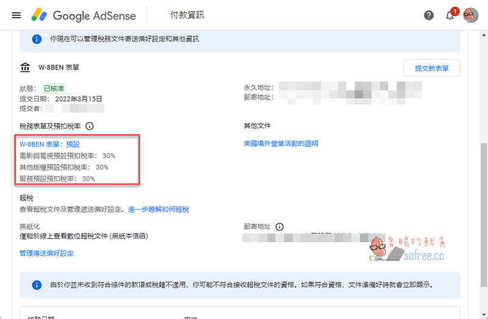Open the hamburger navigation menu

point(16,15)
